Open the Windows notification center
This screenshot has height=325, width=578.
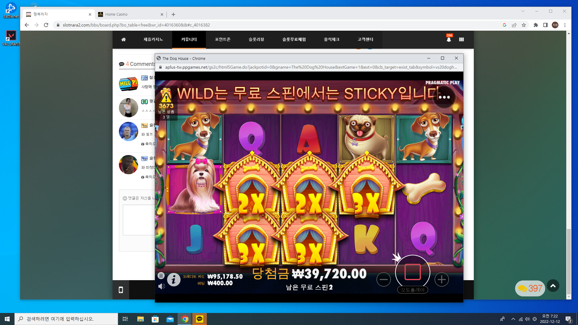[569, 319]
